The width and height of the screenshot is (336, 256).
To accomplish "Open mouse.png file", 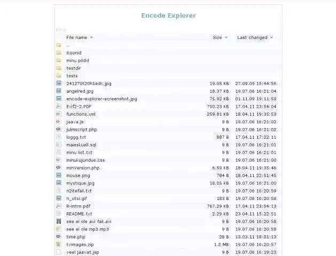I will coord(78,175).
